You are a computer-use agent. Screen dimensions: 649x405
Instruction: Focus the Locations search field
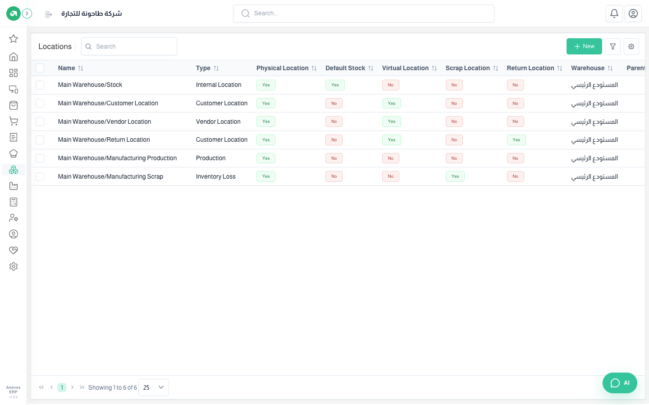[x=129, y=46]
